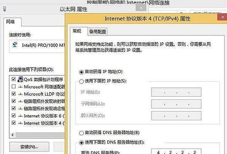
Task: Select 自动获得 IP 地址 radio button
Action: coord(81,72)
